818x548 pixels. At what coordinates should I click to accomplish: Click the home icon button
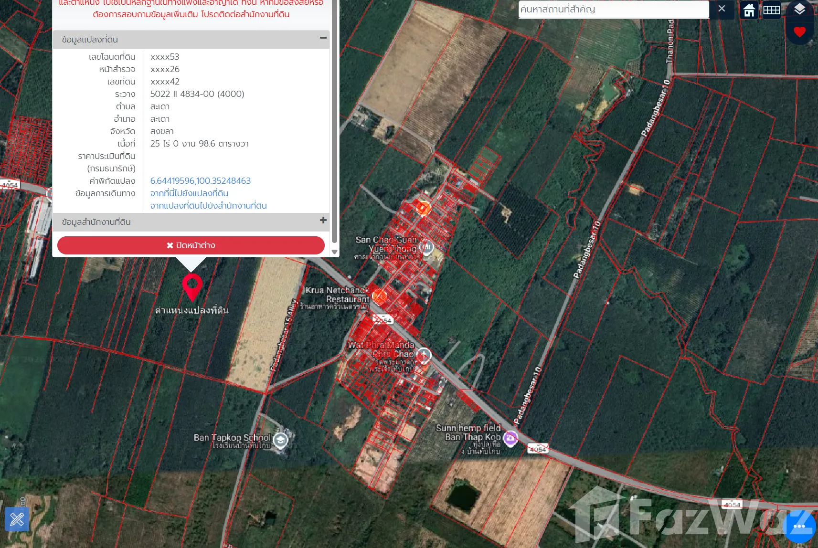point(749,10)
